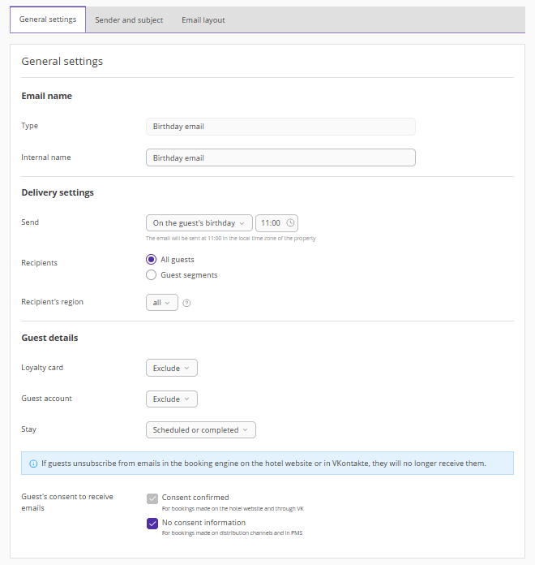Select the Guest segments radio option
This screenshot has height=565, width=535.
coord(151,275)
